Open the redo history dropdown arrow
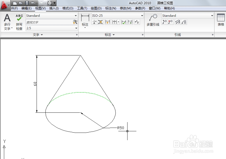 click(x=45, y=3)
